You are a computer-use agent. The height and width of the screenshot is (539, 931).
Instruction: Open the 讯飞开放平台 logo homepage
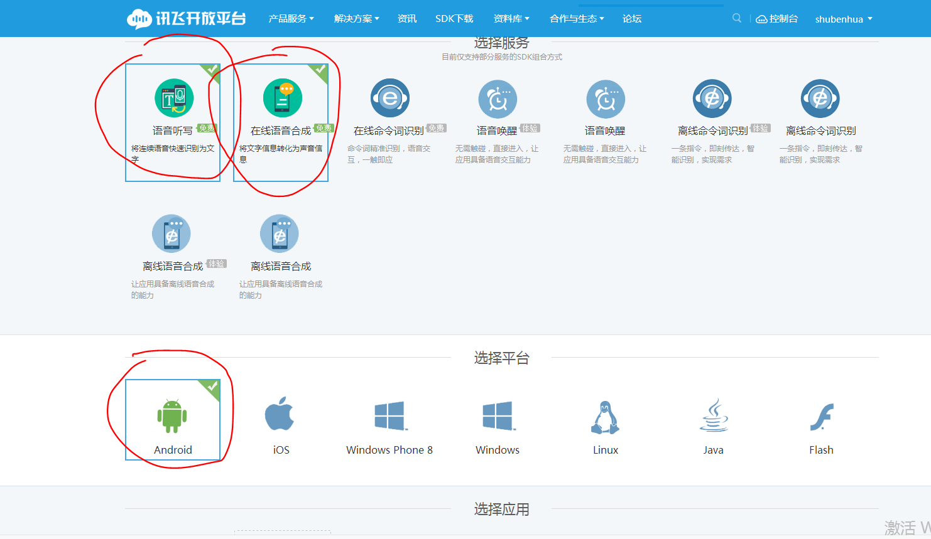coord(186,19)
